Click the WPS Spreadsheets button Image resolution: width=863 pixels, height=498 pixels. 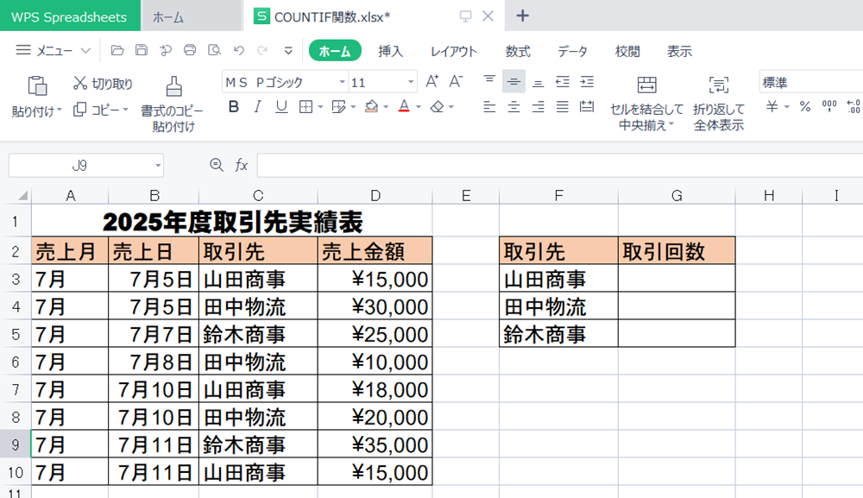69,16
